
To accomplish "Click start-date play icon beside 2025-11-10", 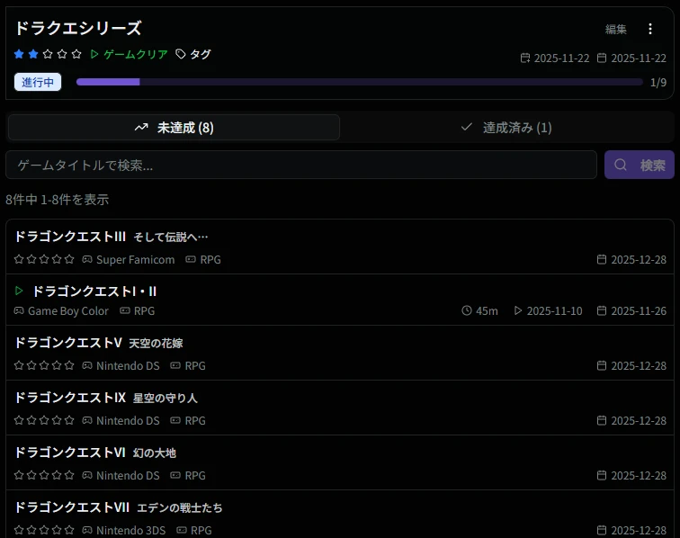I will tap(518, 310).
